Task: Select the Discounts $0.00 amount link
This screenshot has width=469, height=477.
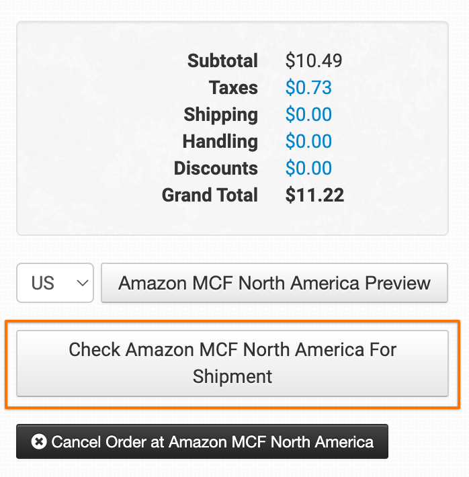Action: (x=308, y=169)
